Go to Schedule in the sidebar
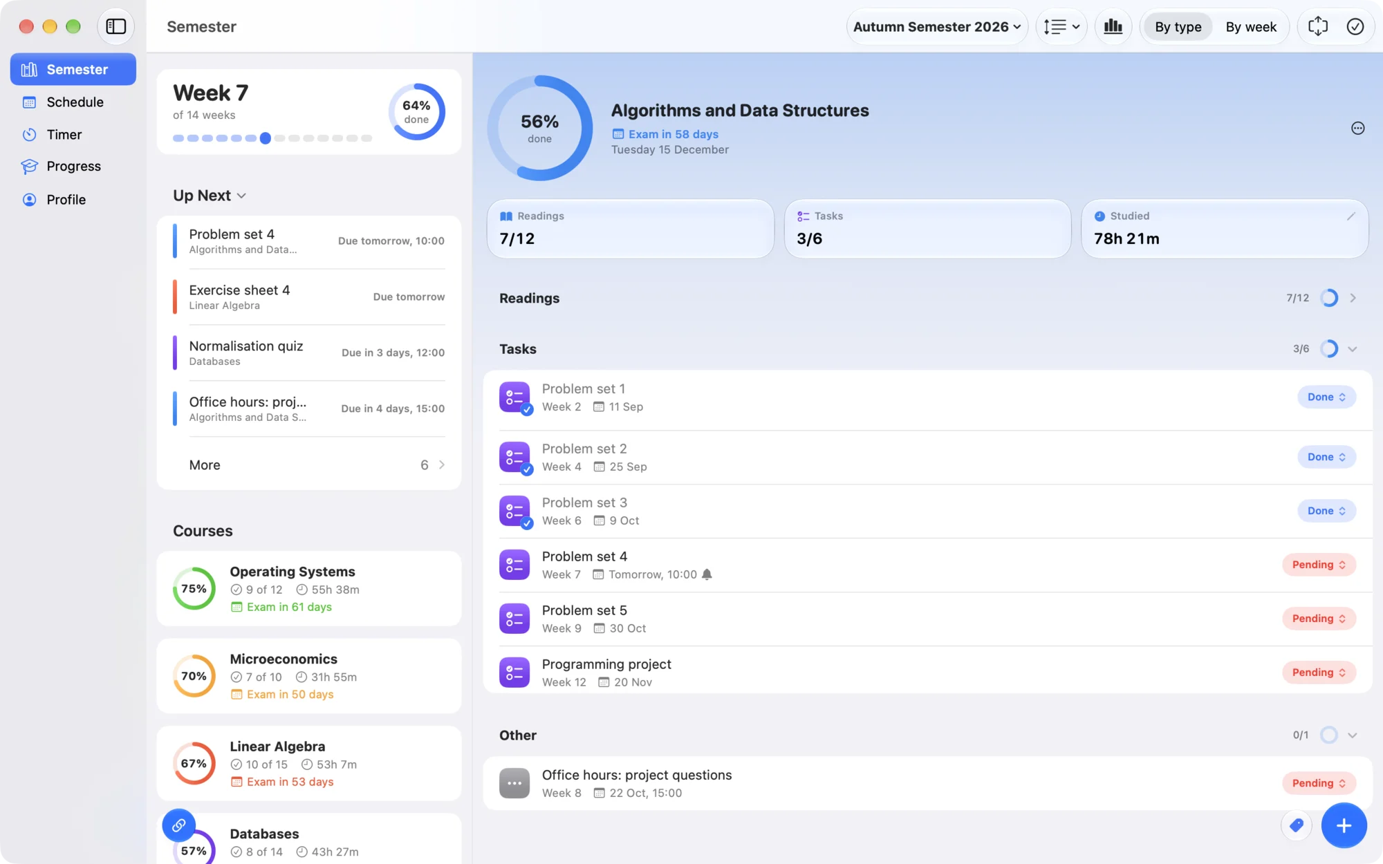Viewport: 1383px width, 864px height. point(73,102)
